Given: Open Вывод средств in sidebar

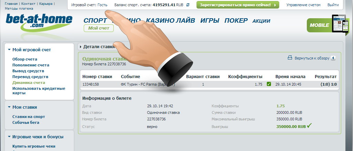Looking at the screenshot, I should [x=28, y=71].
